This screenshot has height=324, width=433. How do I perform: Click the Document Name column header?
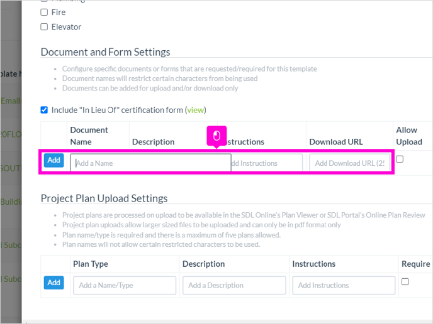point(89,136)
